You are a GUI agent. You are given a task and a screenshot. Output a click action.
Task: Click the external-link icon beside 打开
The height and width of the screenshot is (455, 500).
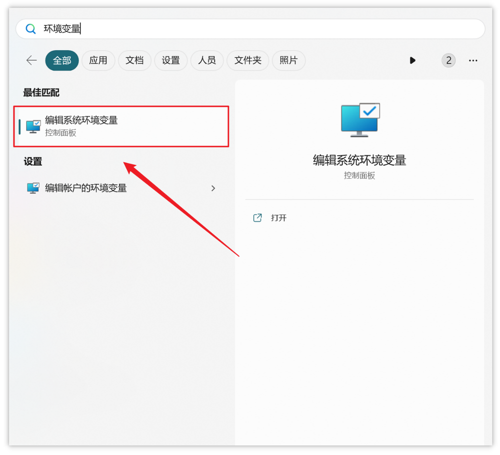click(x=257, y=218)
